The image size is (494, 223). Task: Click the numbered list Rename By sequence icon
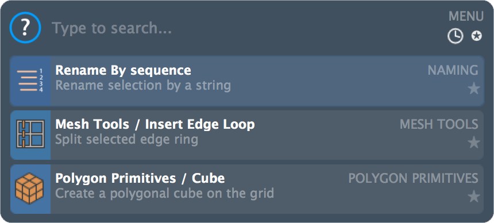pyautogui.click(x=30, y=81)
